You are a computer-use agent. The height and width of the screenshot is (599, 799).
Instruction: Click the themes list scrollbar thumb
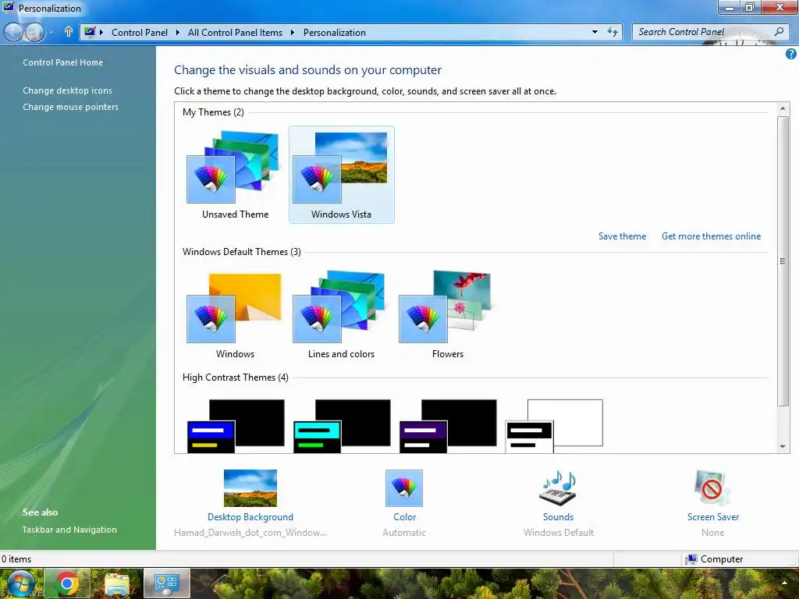(783, 261)
